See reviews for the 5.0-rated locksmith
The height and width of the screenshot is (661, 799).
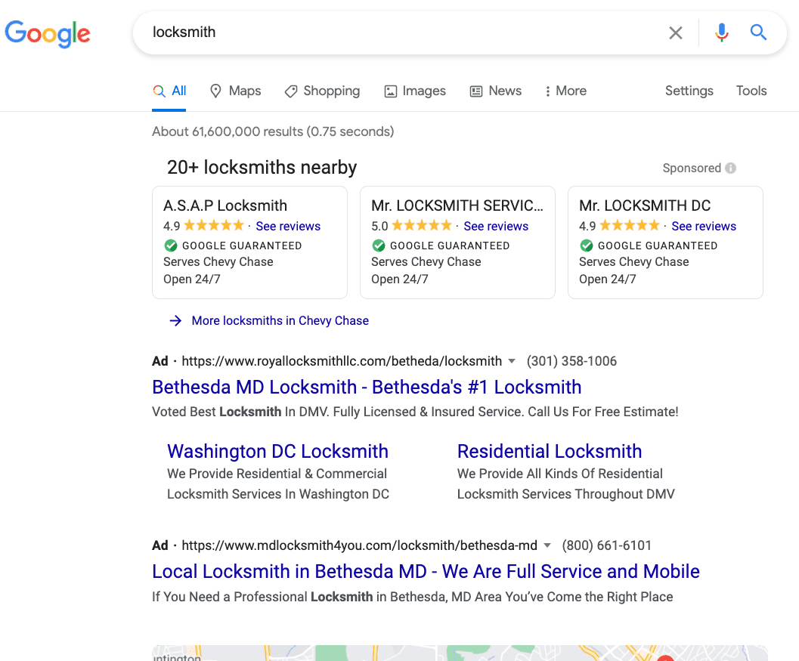(x=496, y=226)
